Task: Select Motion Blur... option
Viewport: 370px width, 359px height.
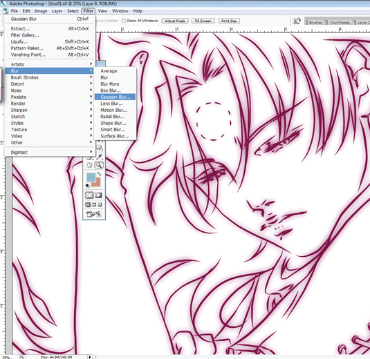Action: (115, 110)
